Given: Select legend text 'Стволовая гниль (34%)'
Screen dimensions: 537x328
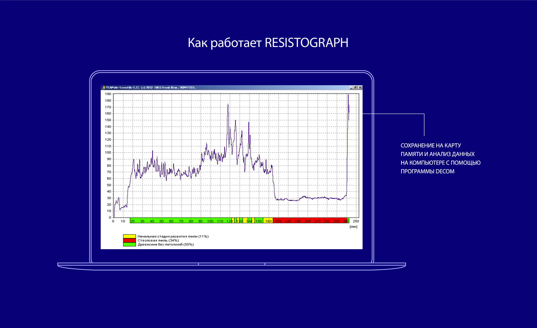Looking at the screenshot, I should pos(158,240).
